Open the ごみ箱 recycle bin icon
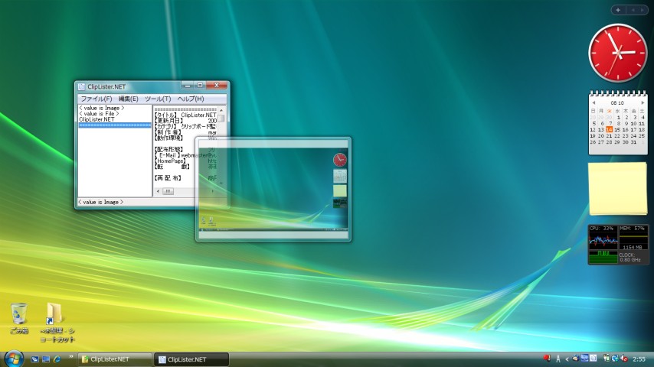The width and height of the screenshot is (654, 367). point(19,318)
